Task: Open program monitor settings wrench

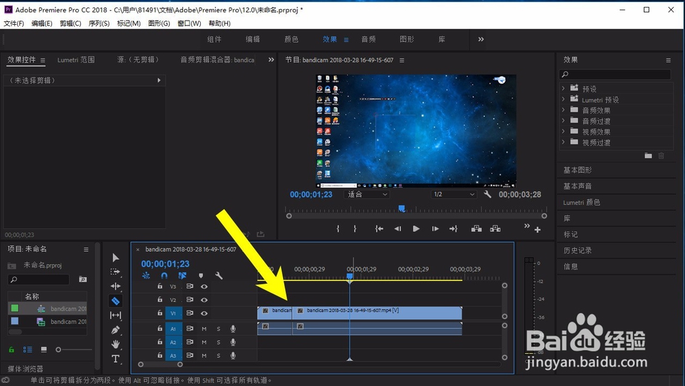Action: tap(488, 195)
